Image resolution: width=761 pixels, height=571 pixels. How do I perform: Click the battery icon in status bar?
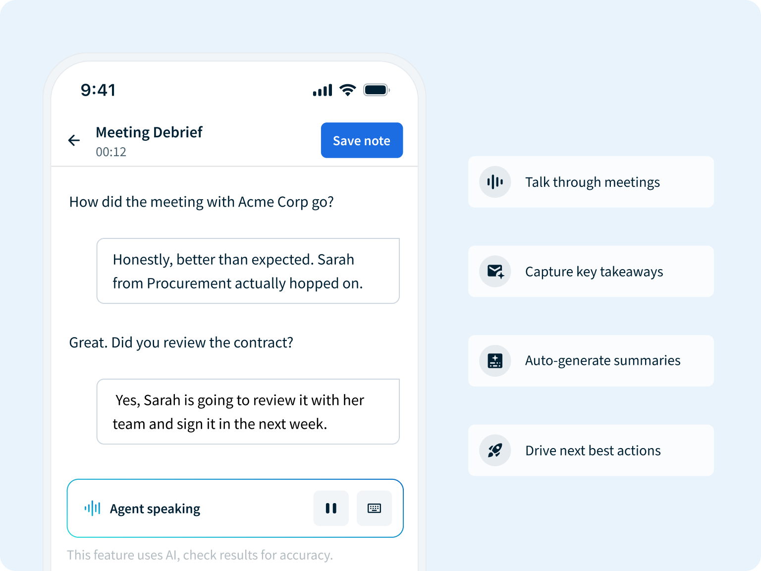(x=377, y=90)
